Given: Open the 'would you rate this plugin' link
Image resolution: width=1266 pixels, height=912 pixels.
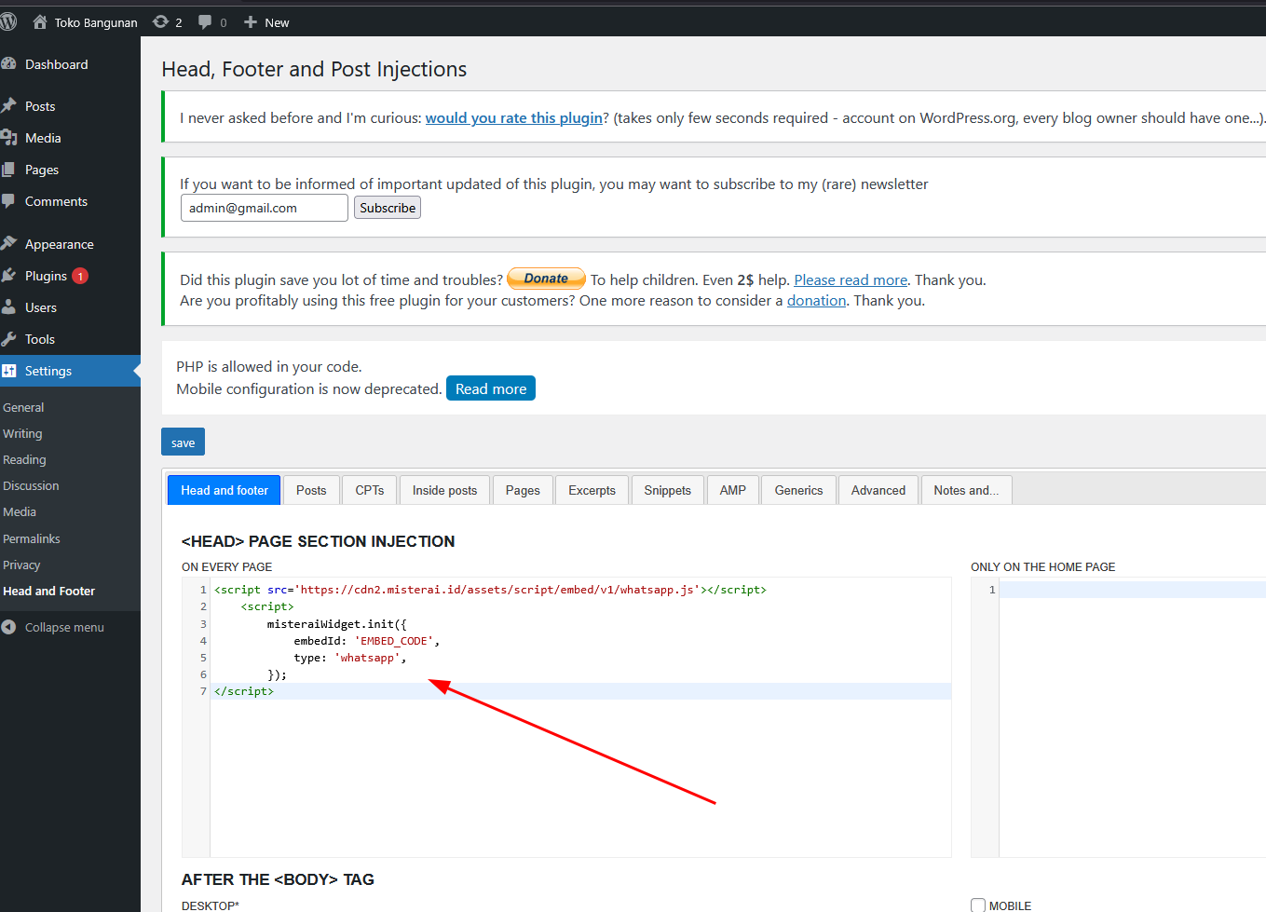Looking at the screenshot, I should (514, 118).
